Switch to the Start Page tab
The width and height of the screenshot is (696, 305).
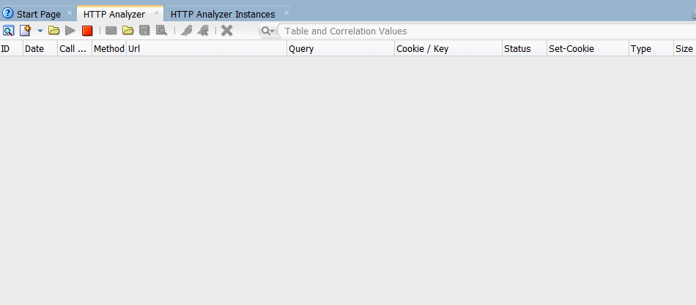(x=39, y=14)
